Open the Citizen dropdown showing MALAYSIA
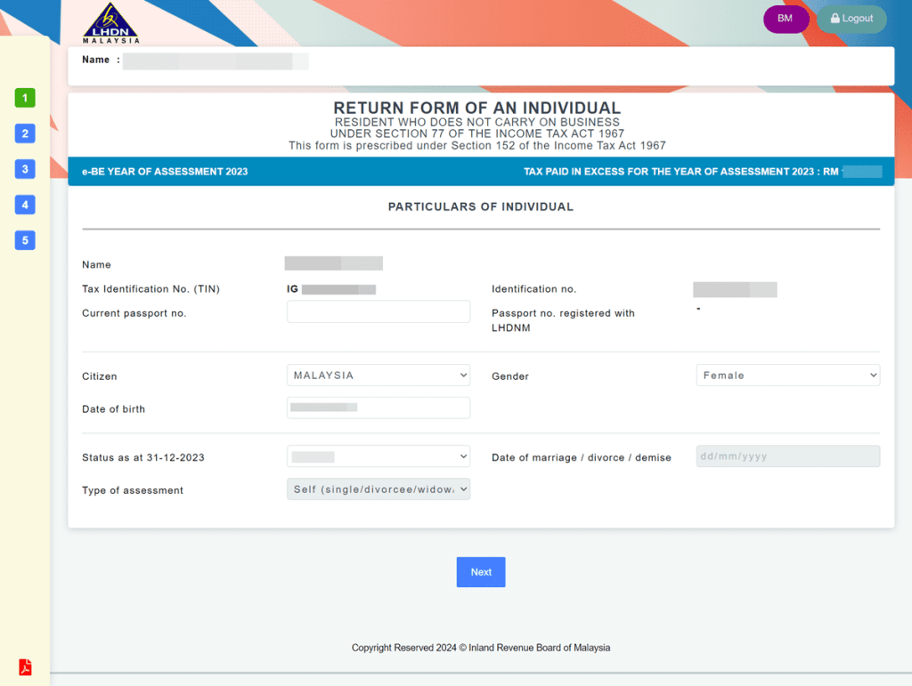912x686 pixels. [378, 375]
